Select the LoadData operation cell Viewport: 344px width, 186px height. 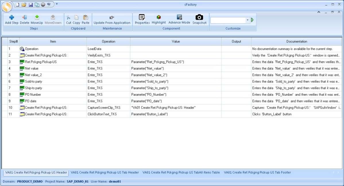click(108, 49)
